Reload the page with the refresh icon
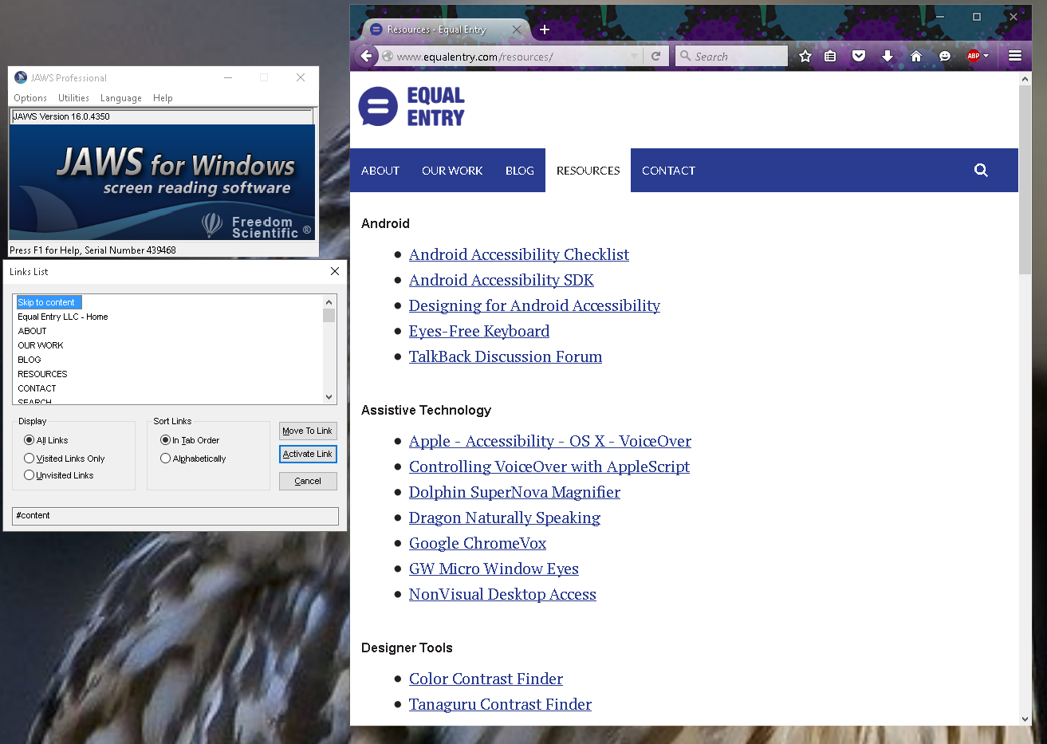Image resolution: width=1047 pixels, height=744 pixels. click(655, 56)
